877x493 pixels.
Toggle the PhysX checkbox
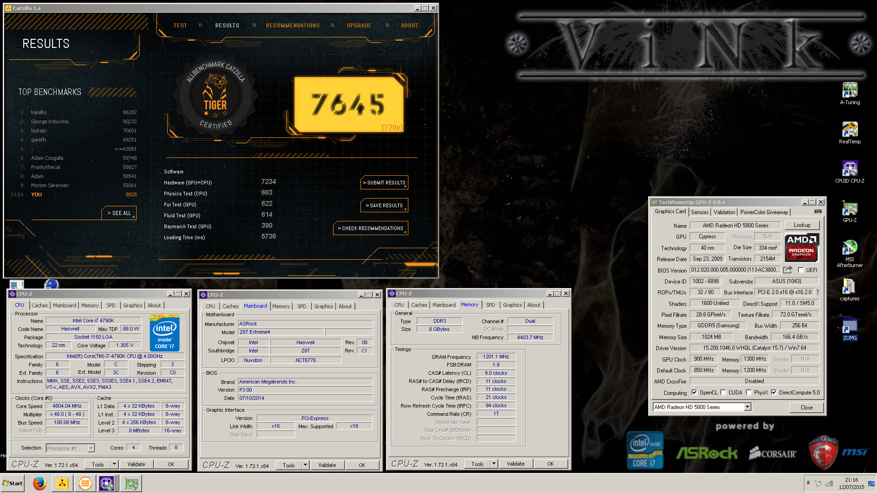coord(749,393)
